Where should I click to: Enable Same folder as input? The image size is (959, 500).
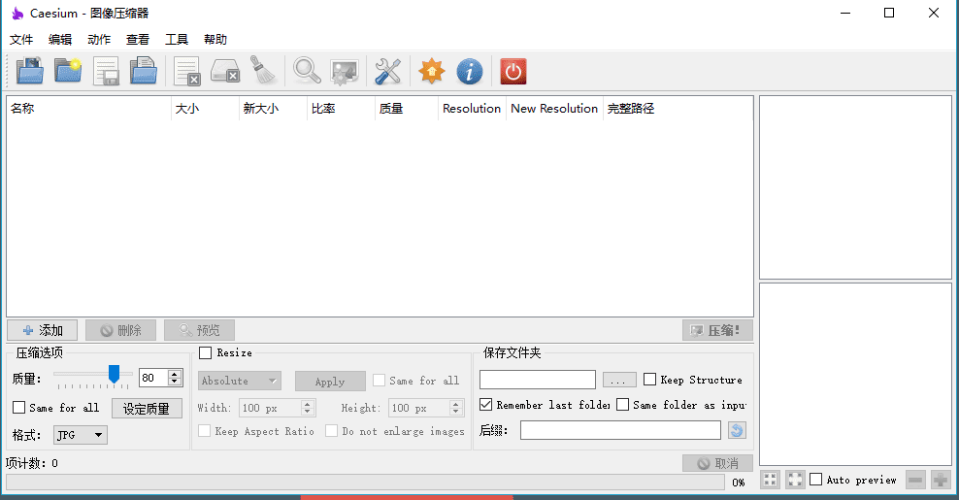[622, 405]
